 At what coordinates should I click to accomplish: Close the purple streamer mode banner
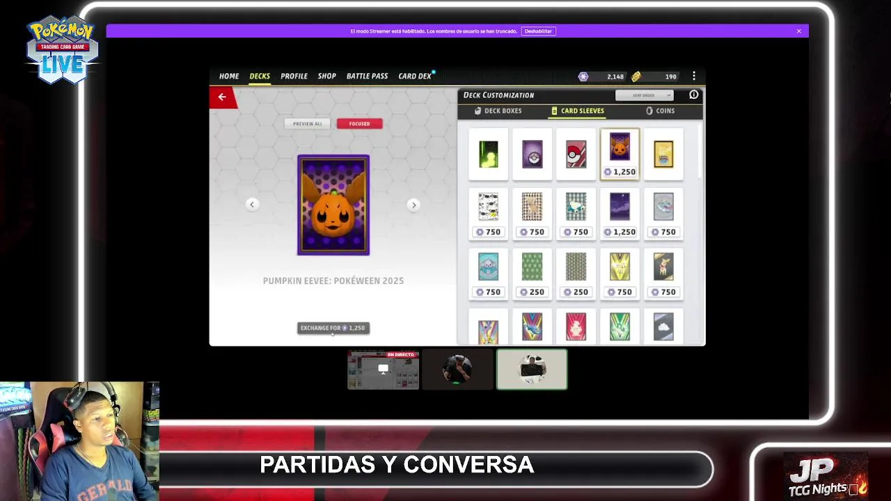[x=799, y=31]
